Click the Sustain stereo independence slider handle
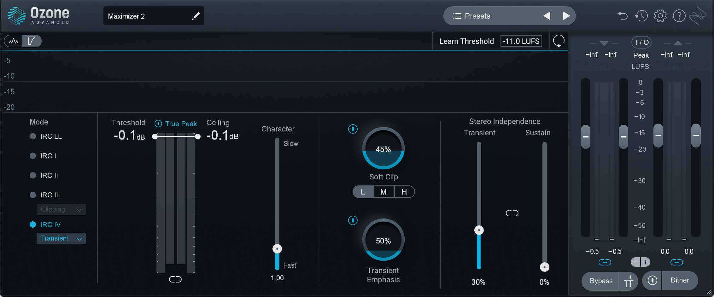Viewport: 714px width, 297px height. coord(544,267)
